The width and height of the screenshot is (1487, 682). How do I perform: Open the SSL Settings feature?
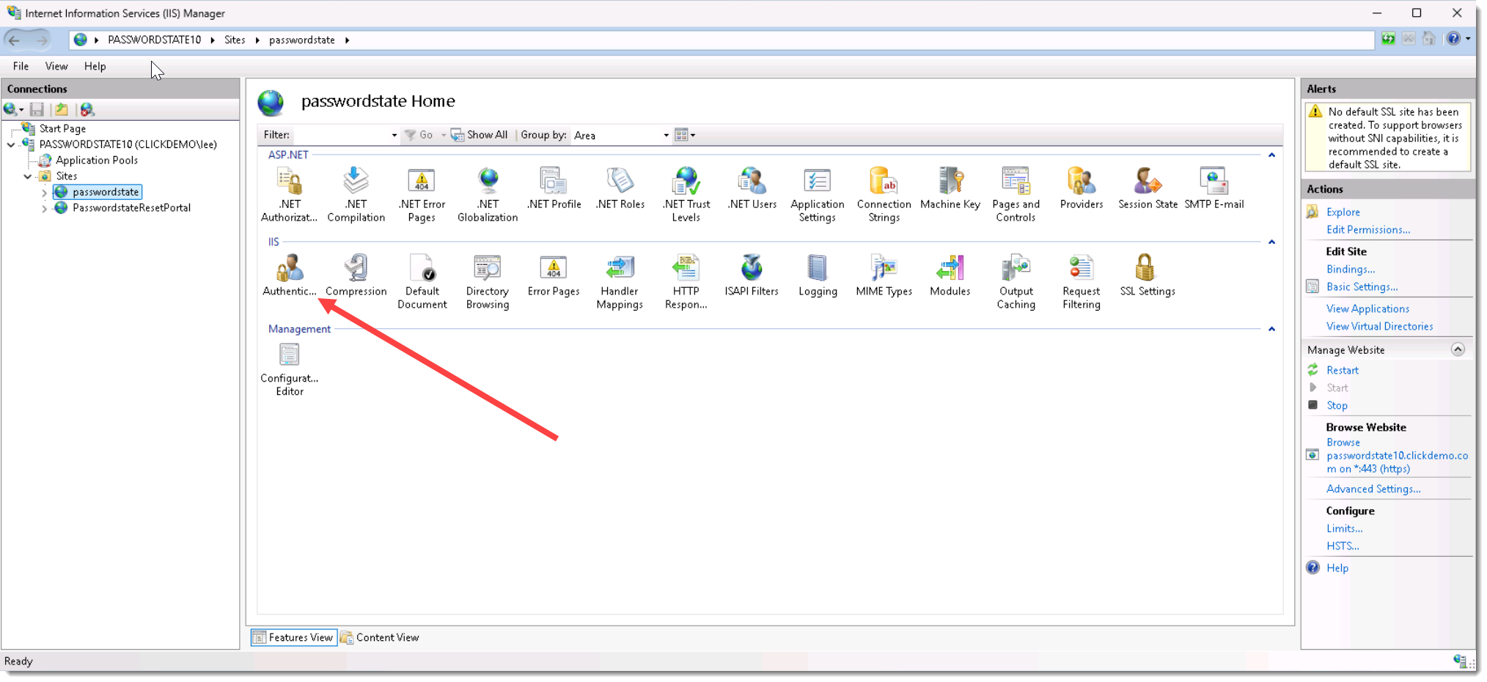1148,275
